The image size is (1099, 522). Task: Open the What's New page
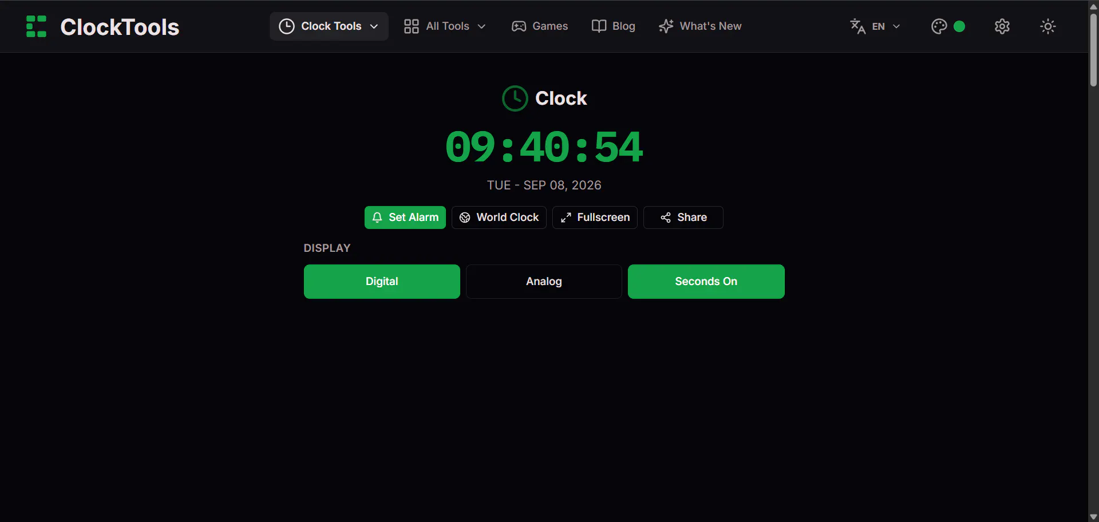(699, 26)
